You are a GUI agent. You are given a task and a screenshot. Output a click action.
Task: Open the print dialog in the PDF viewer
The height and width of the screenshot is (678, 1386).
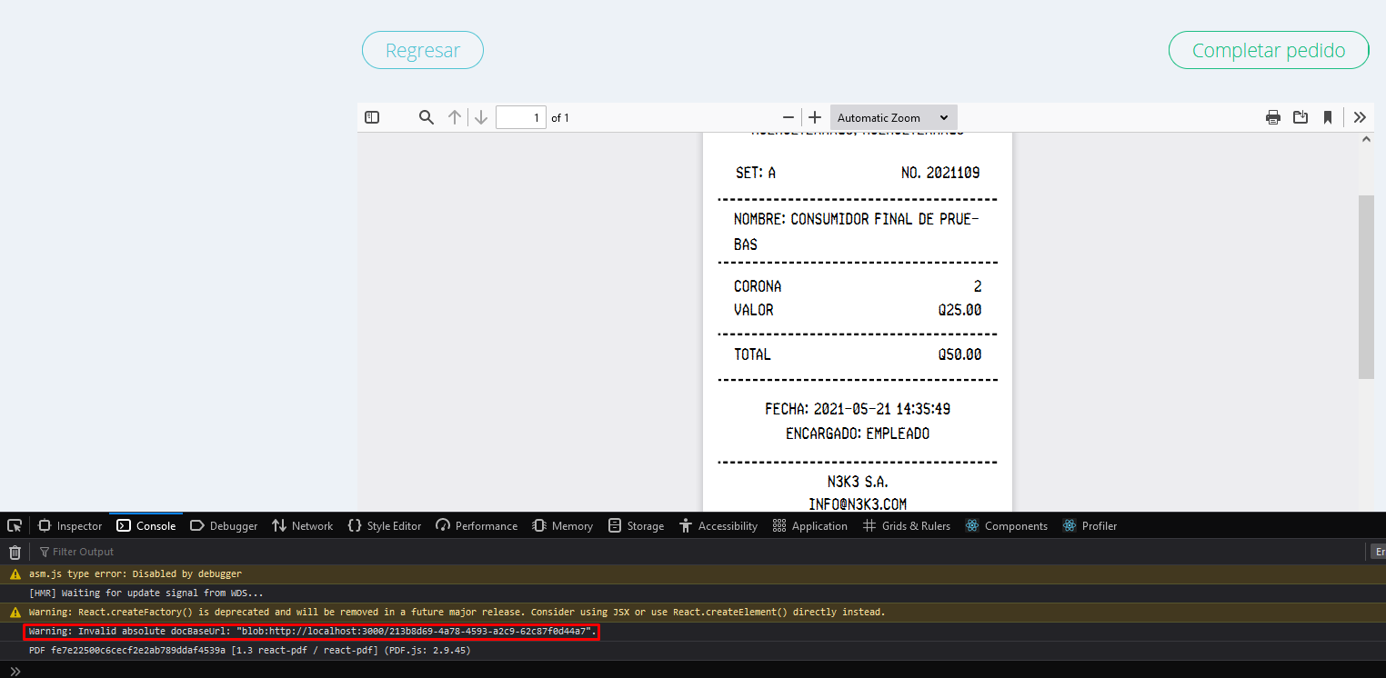(1272, 117)
